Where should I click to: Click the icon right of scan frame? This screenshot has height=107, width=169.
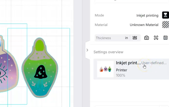click(x=166, y=38)
